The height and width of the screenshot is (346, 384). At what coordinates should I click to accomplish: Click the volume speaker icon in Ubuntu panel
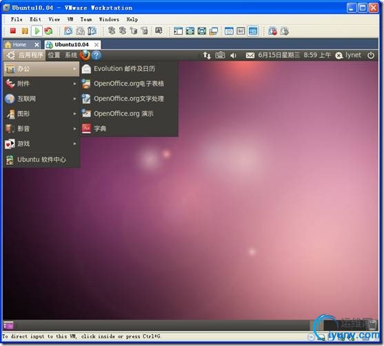[x=233, y=56]
